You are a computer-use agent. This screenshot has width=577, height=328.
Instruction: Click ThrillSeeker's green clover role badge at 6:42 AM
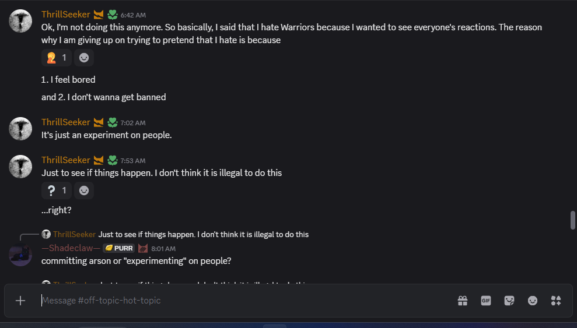point(113,15)
